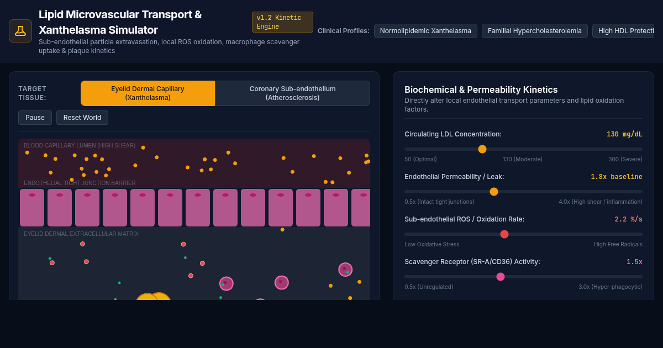Click the Endothelial Tight Junction Barrier label
This screenshot has width=663, height=348.
tap(80, 183)
